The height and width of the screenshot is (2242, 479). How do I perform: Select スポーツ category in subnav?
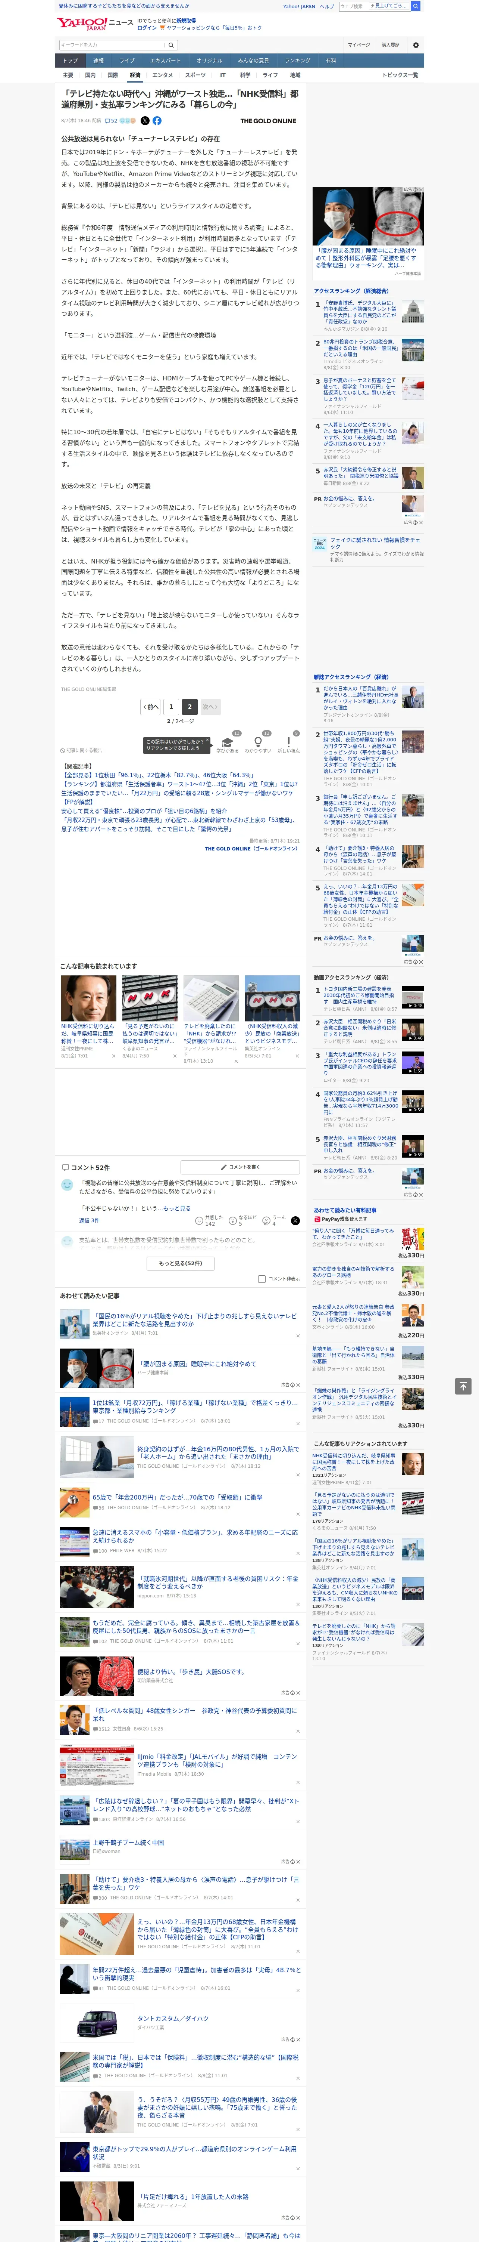point(195,75)
